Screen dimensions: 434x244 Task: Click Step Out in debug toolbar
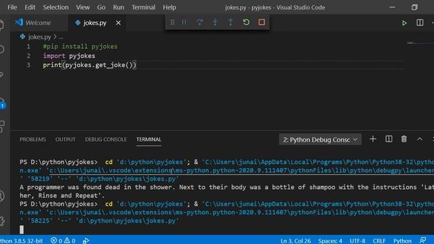pyautogui.click(x=231, y=22)
